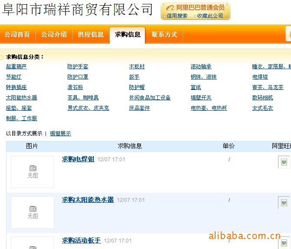Click the 扳手 category link

tap(134, 77)
